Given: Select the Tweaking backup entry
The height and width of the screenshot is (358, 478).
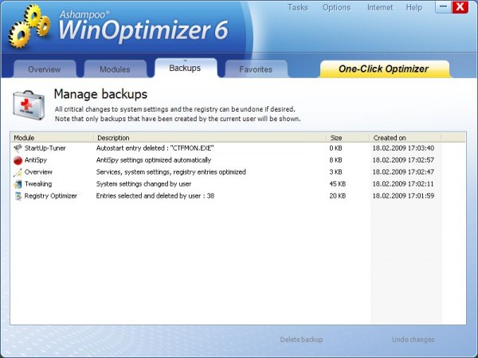Looking at the screenshot, I should pyautogui.click(x=238, y=184).
